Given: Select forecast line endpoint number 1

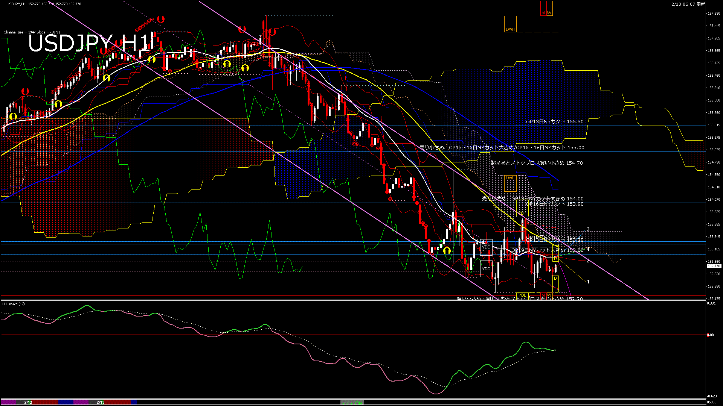Looking at the screenshot, I should coord(588,282).
